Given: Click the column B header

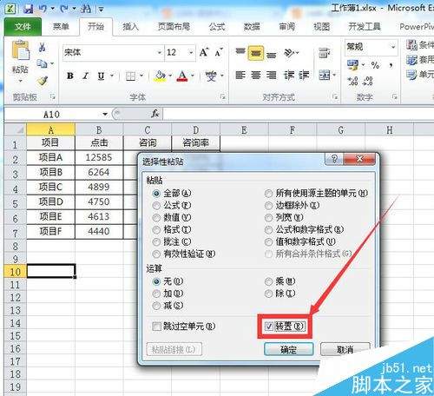Looking at the screenshot, I should pos(99,130).
